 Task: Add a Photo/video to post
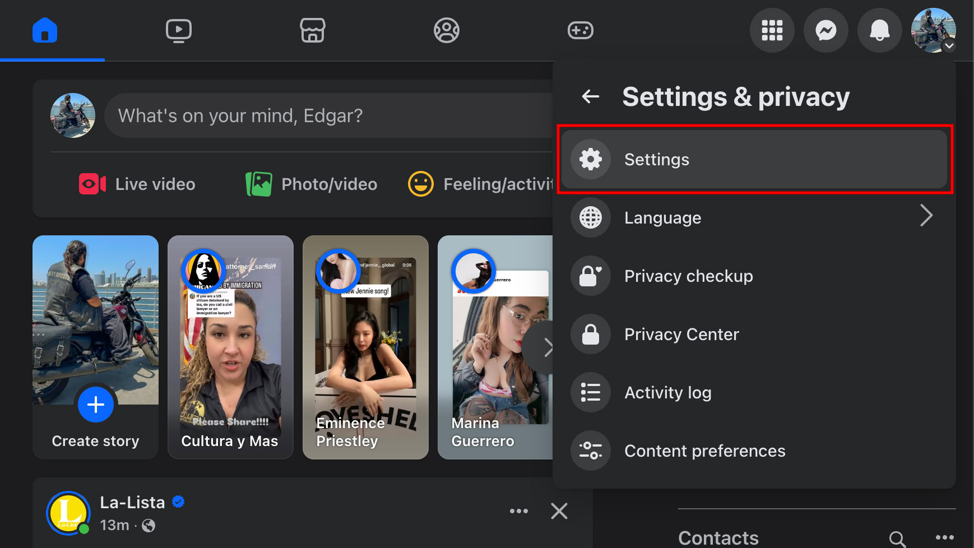point(312,184)
